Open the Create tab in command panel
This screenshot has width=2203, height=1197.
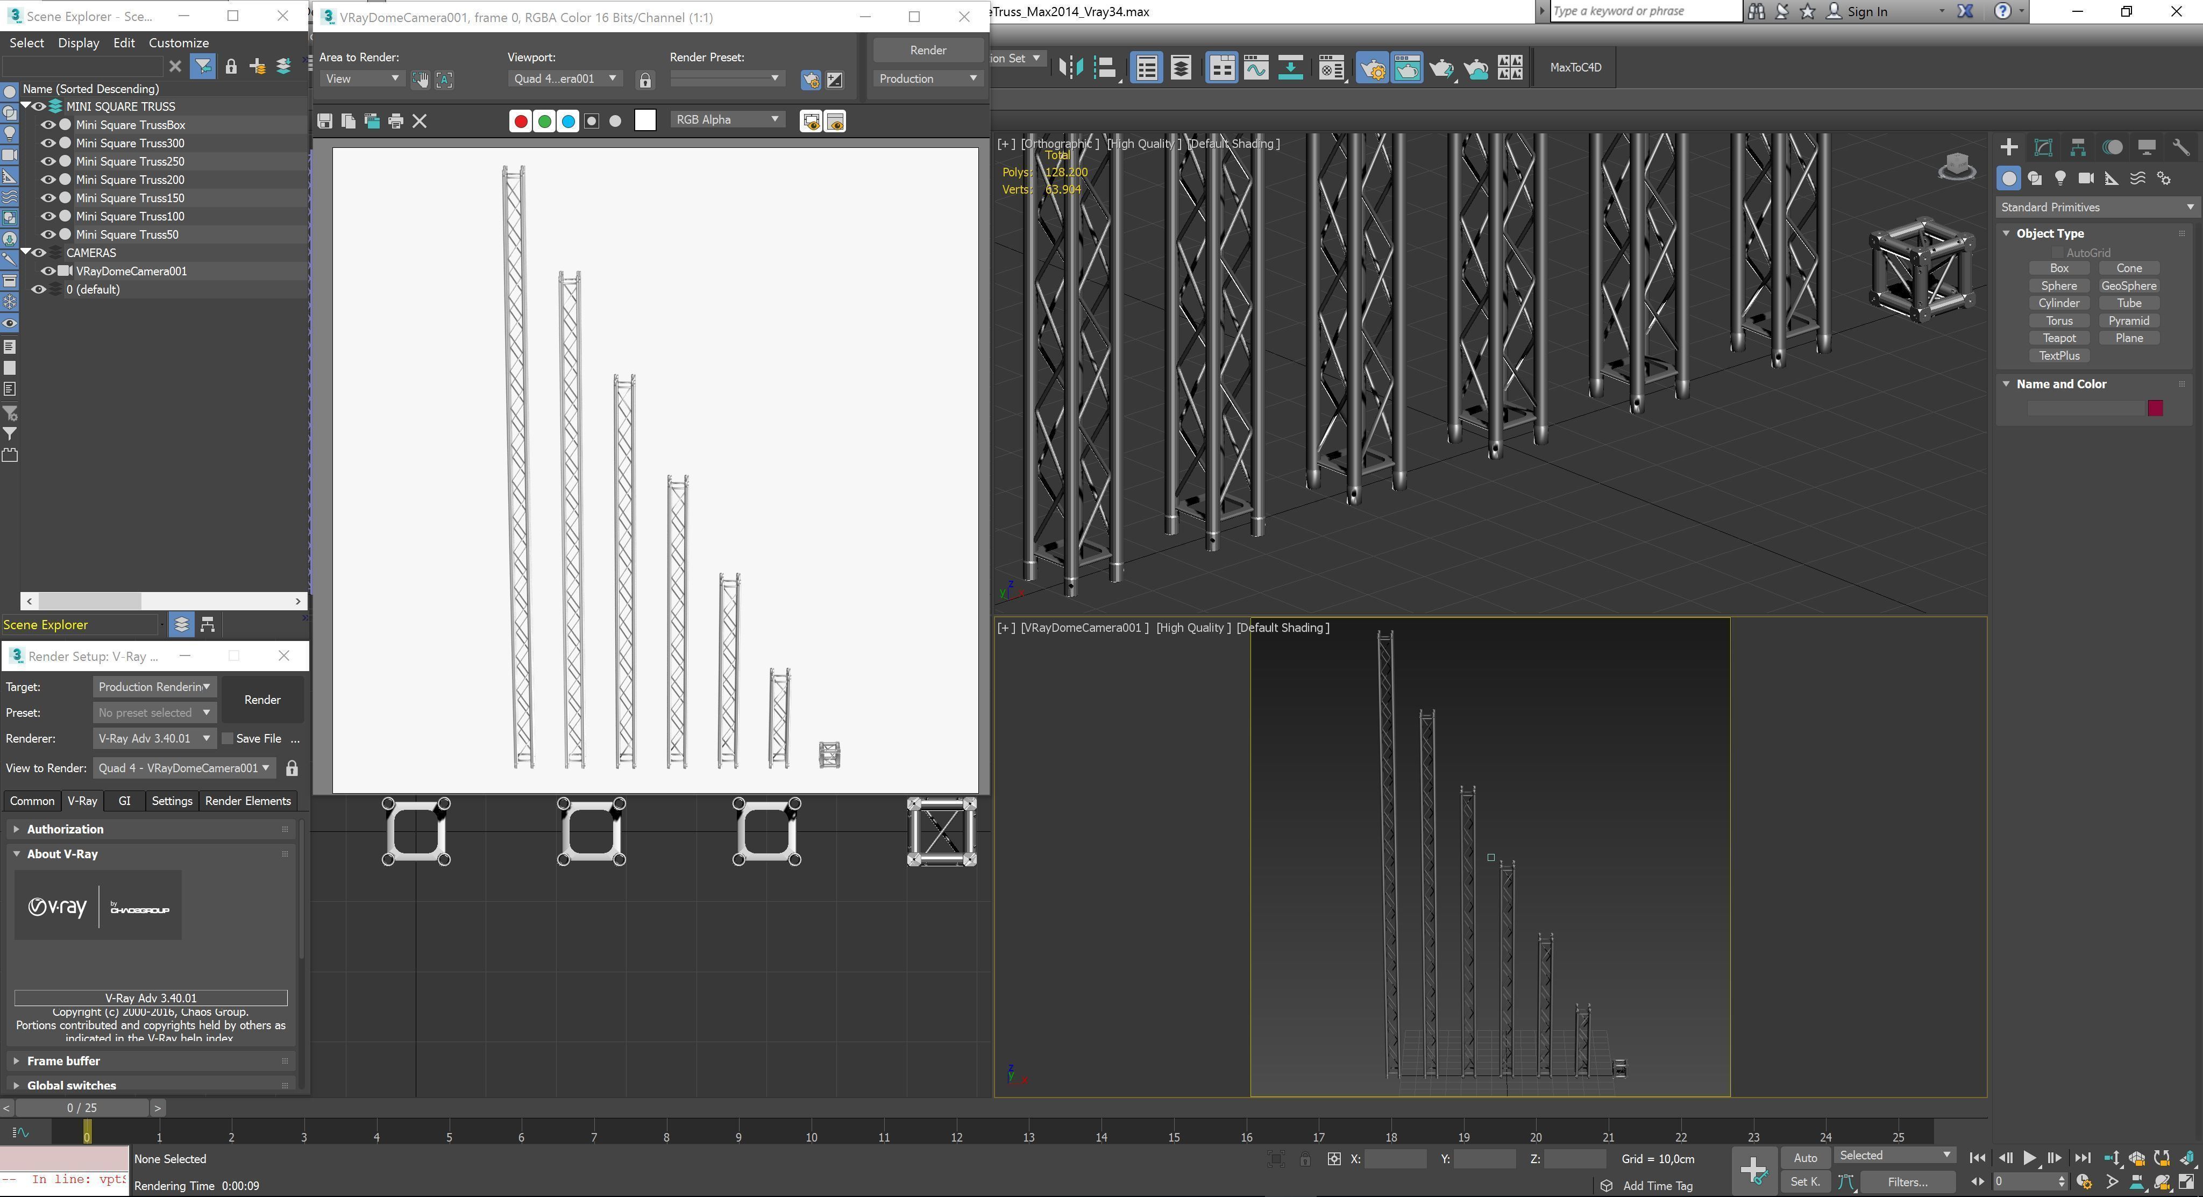coord(2009,147)
